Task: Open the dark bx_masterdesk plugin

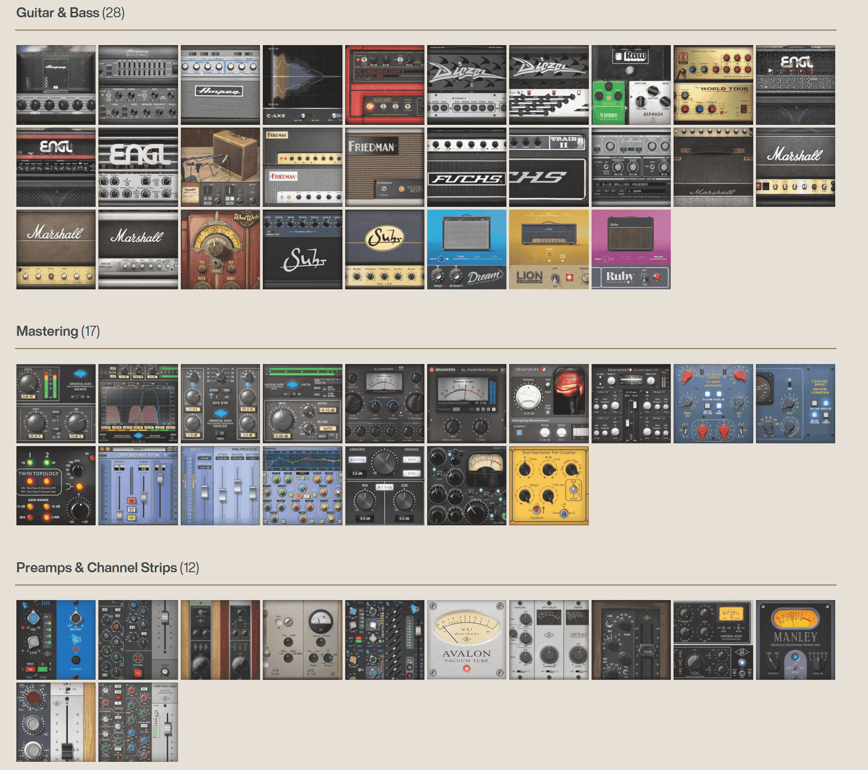Action: [x=385, y=404]
